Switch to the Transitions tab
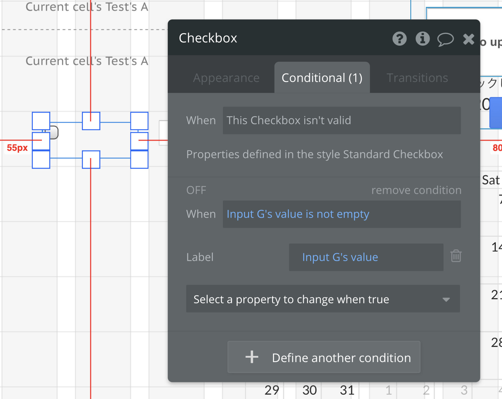This screenshot has width=502, height=399. [x=417, y=78]
